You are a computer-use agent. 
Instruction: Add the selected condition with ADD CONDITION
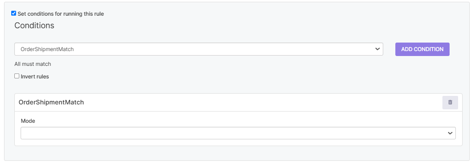click(x=422, y=49)
